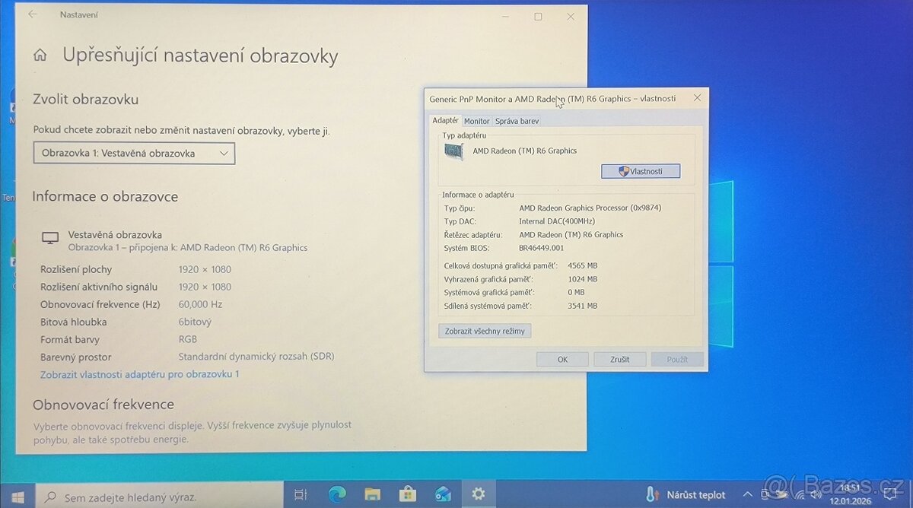The width and height of the screenshot is (913, 508).
Task: Open the Správa barev tab
Action: pos(517,121)
